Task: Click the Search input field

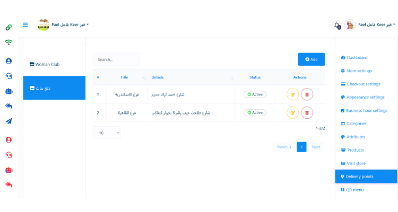Action: coord(116,59)
